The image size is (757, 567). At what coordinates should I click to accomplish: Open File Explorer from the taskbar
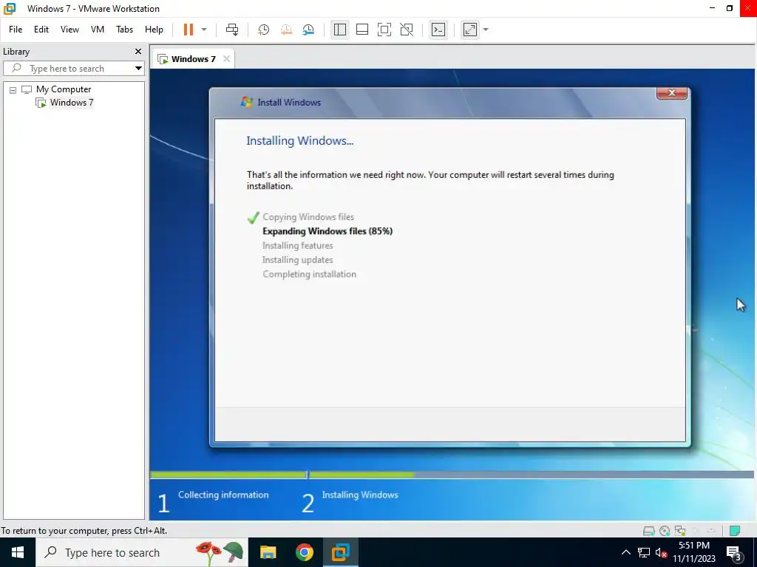[x=268, y=552]
